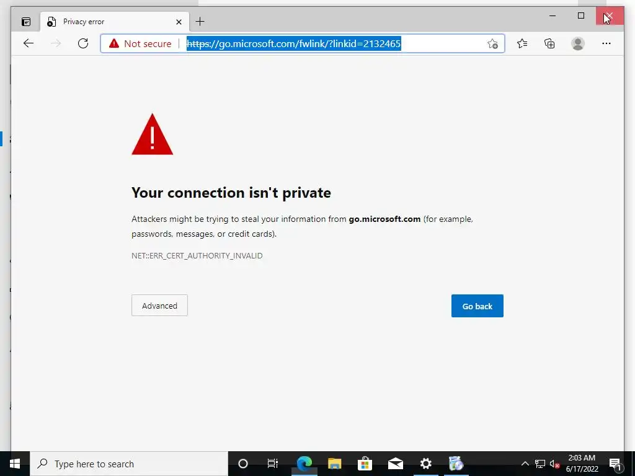Image resolution: width=635 pixels, height=476 pixels.
Task: Go back using browser back arrow
Action: [x=29, y=43]
